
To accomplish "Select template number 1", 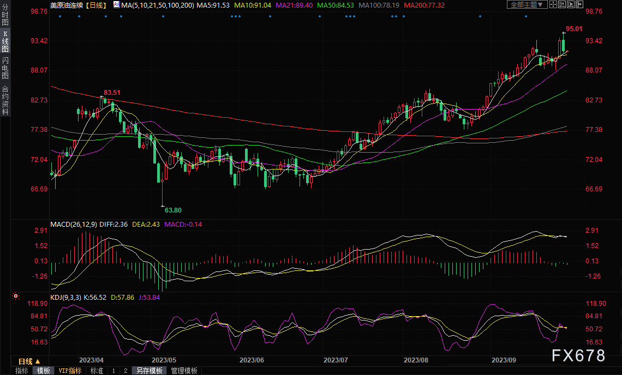I will [113, 371].
